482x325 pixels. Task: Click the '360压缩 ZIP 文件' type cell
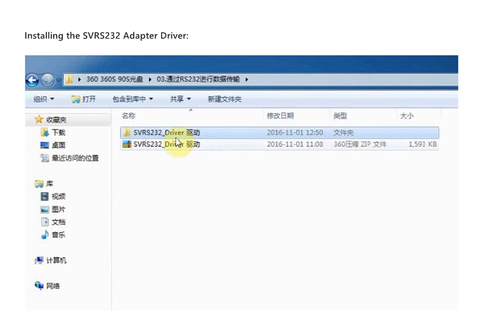coord(360,144)
